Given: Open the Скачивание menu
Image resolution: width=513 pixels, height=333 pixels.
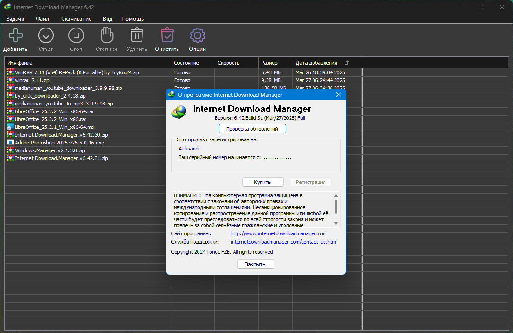Looking at the screenshot, I should coord(76,19).
